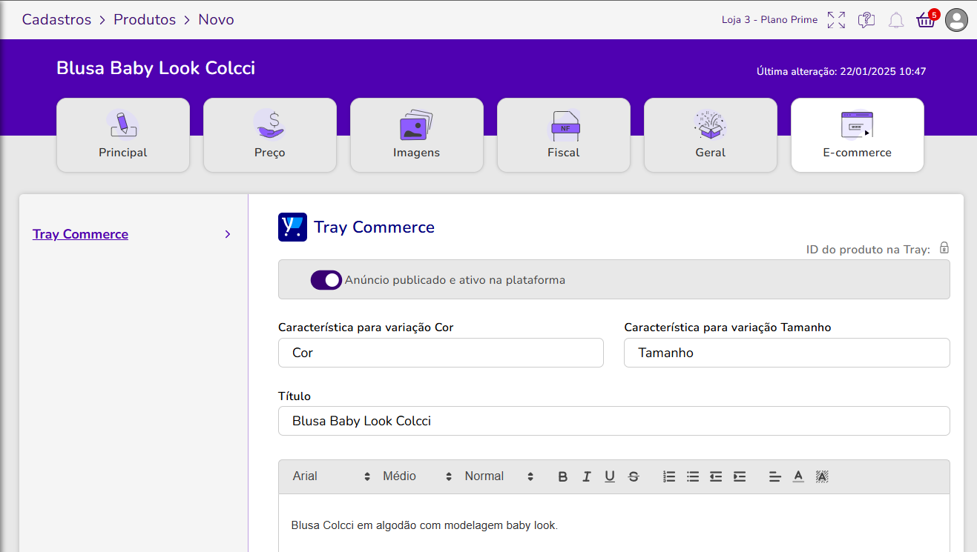Select the E-commerce tab
This screenshot has height=552, width=977.
click(x=858, y=135)
